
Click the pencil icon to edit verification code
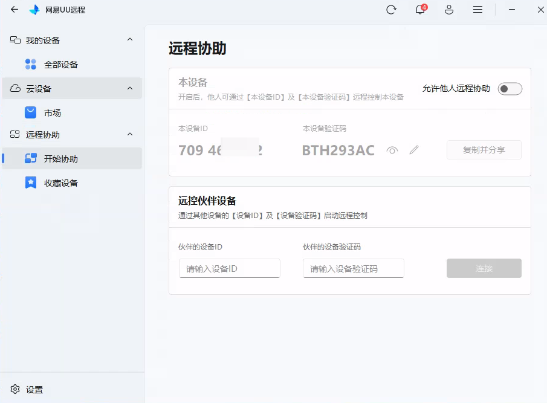(414, 150)
